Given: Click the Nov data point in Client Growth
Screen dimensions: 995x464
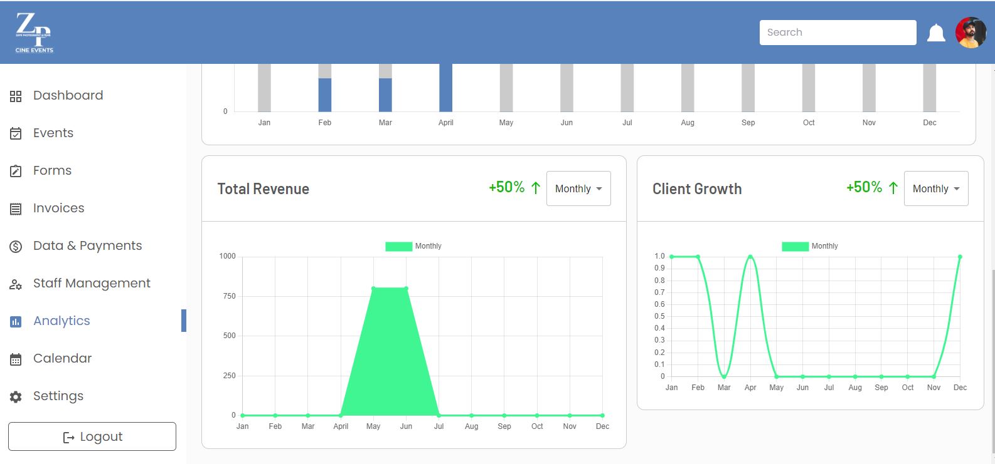Looking at the screenshot, I should 934,376.
